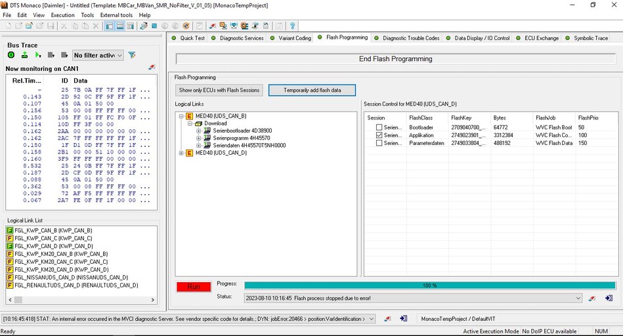Image resolution: width=623 pixels, height=336 pixels.
Task: Click the End Flash Programming button
Action: [x=396, y=59]
